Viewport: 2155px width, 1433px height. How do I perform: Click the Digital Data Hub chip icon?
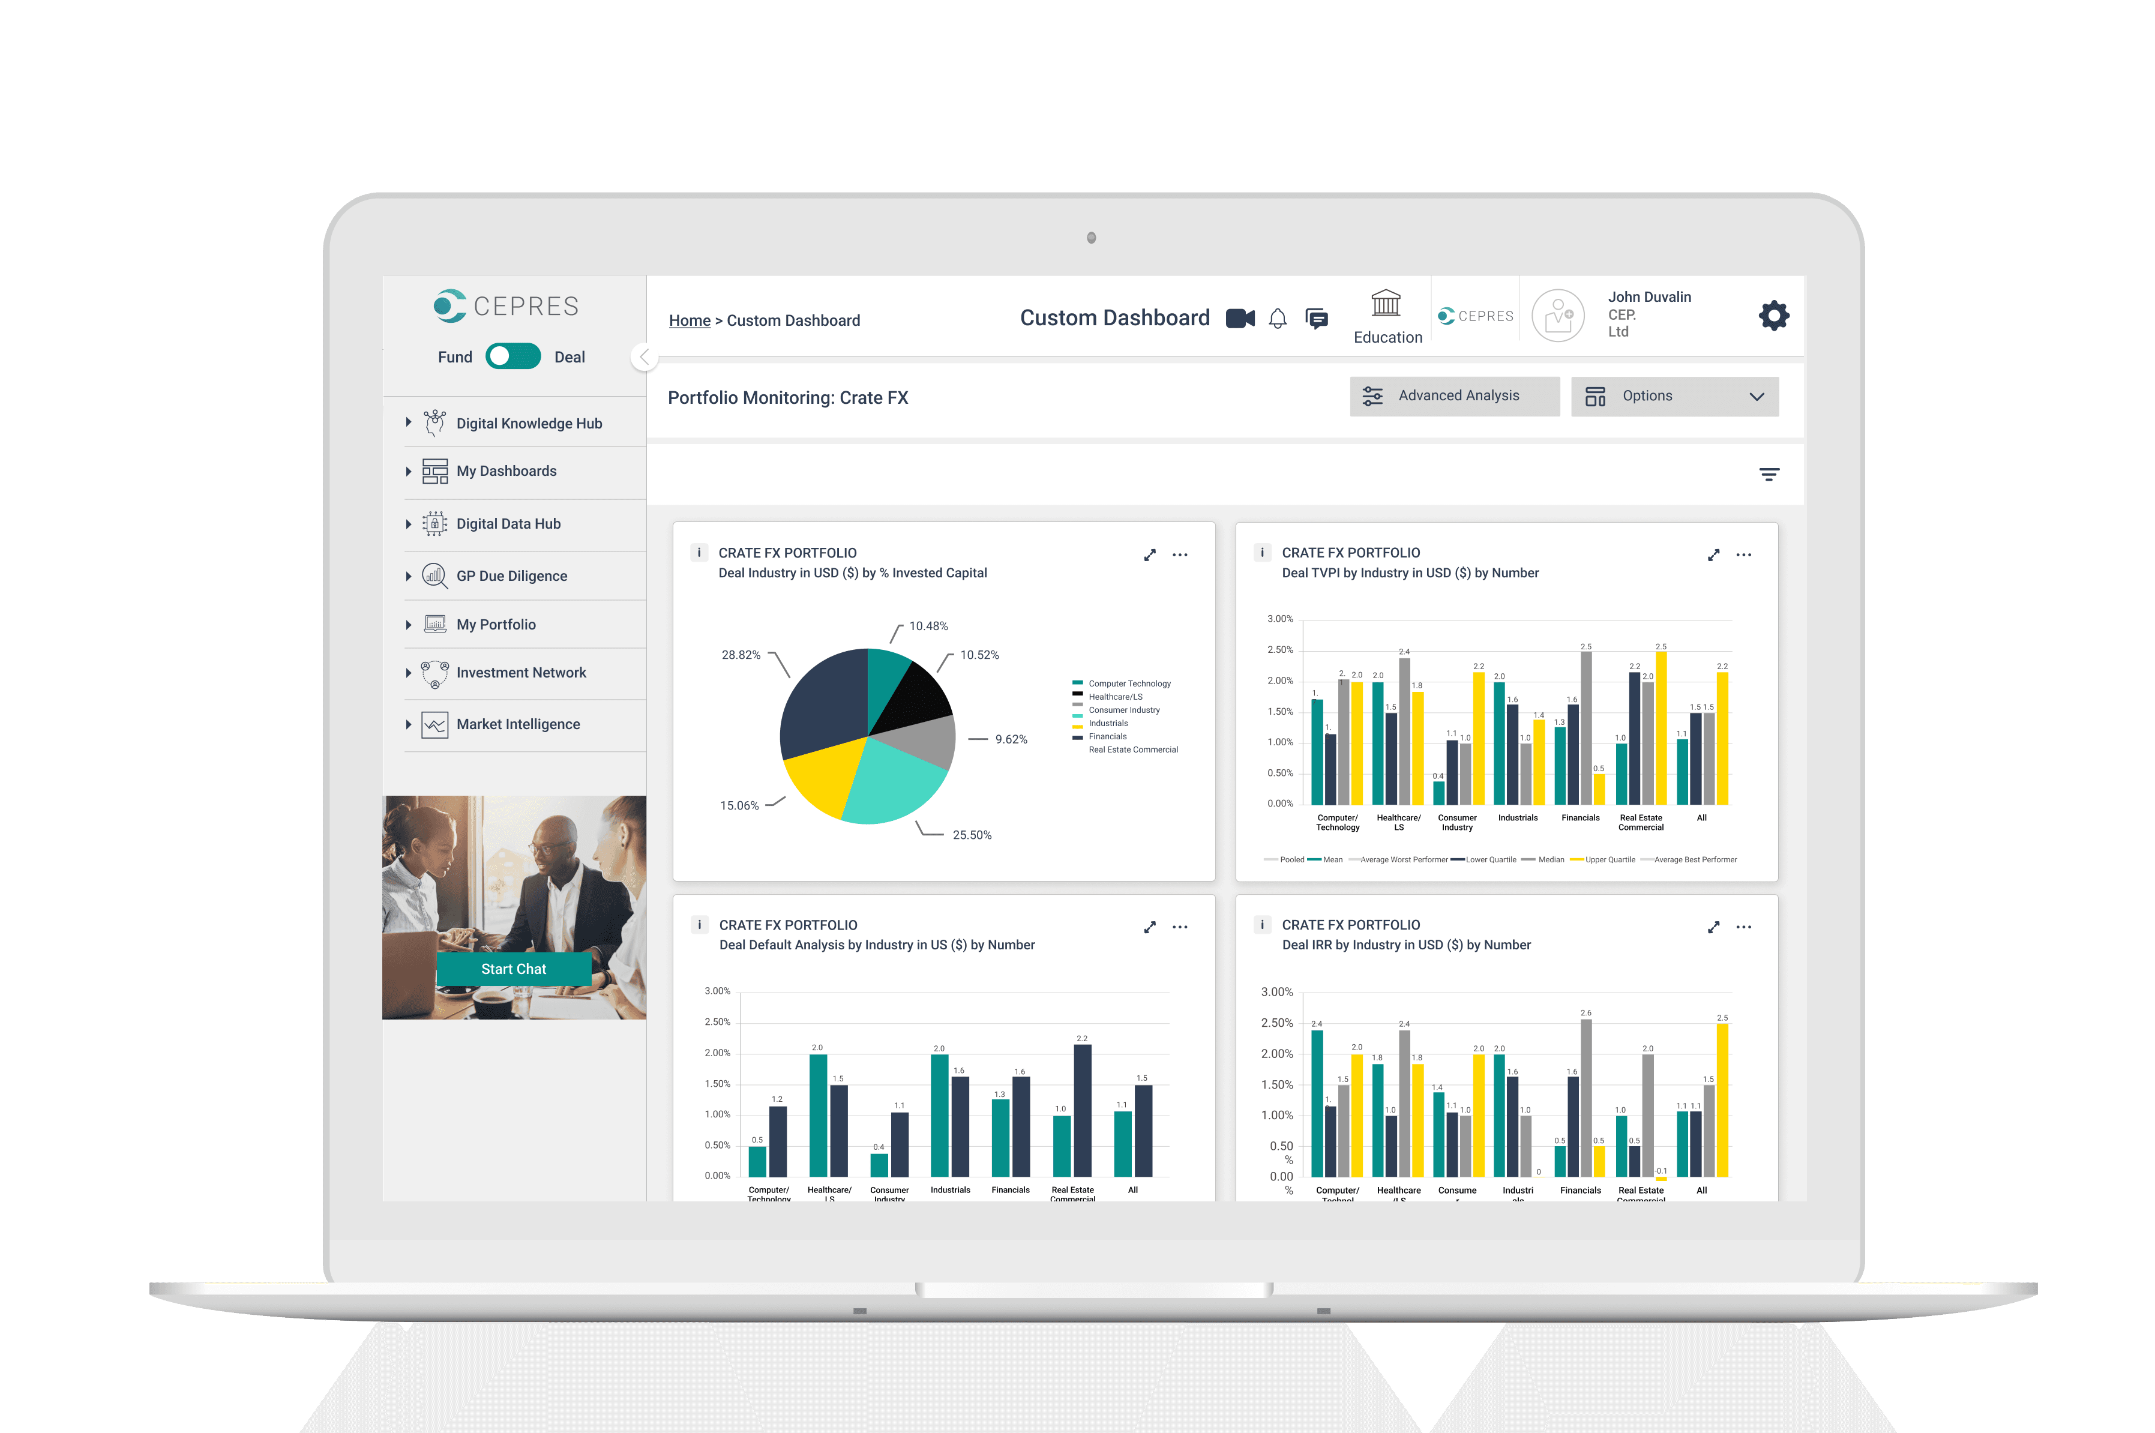[435, 524]
